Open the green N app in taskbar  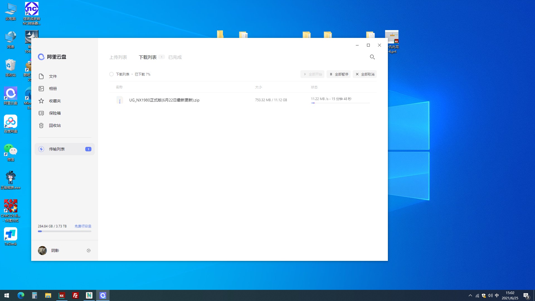[89, 295]
